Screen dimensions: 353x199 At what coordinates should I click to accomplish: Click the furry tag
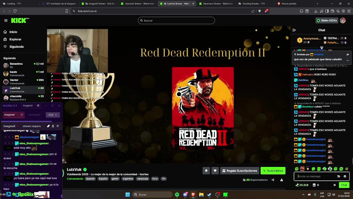(155, 179)
